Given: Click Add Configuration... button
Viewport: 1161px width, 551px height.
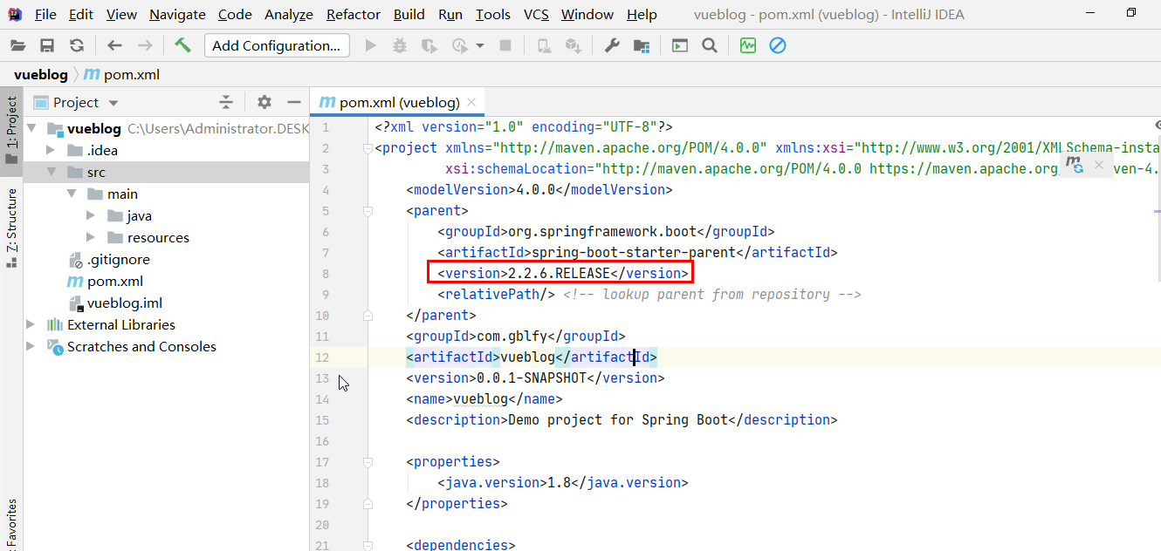Looking at the screenshot, I should 277,45.
